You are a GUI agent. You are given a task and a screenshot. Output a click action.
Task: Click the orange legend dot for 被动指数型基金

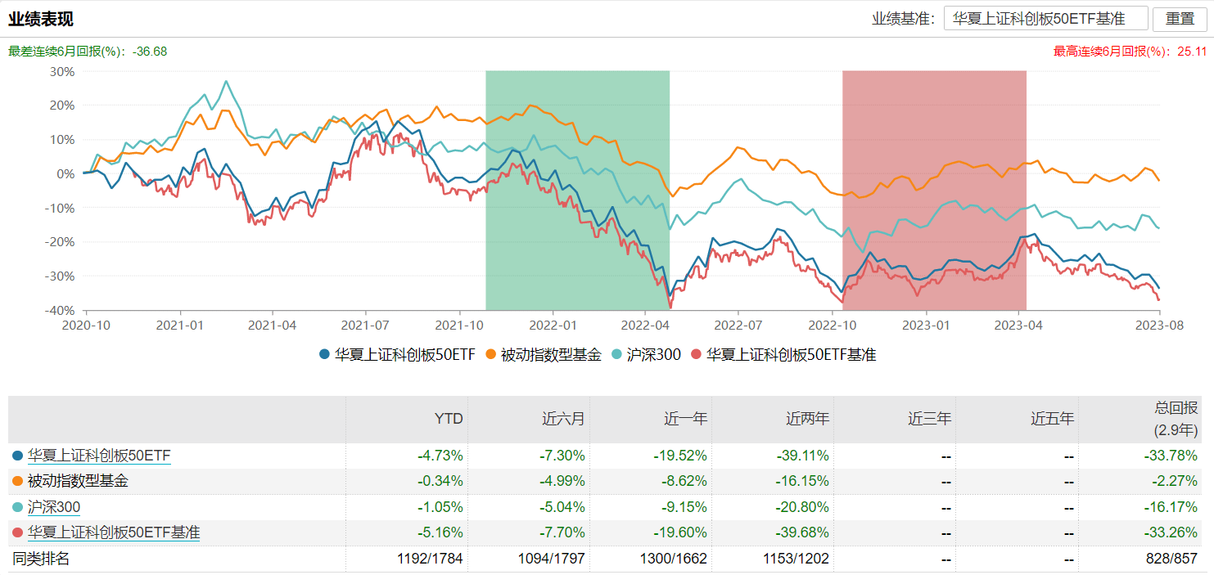click(491, 355)
